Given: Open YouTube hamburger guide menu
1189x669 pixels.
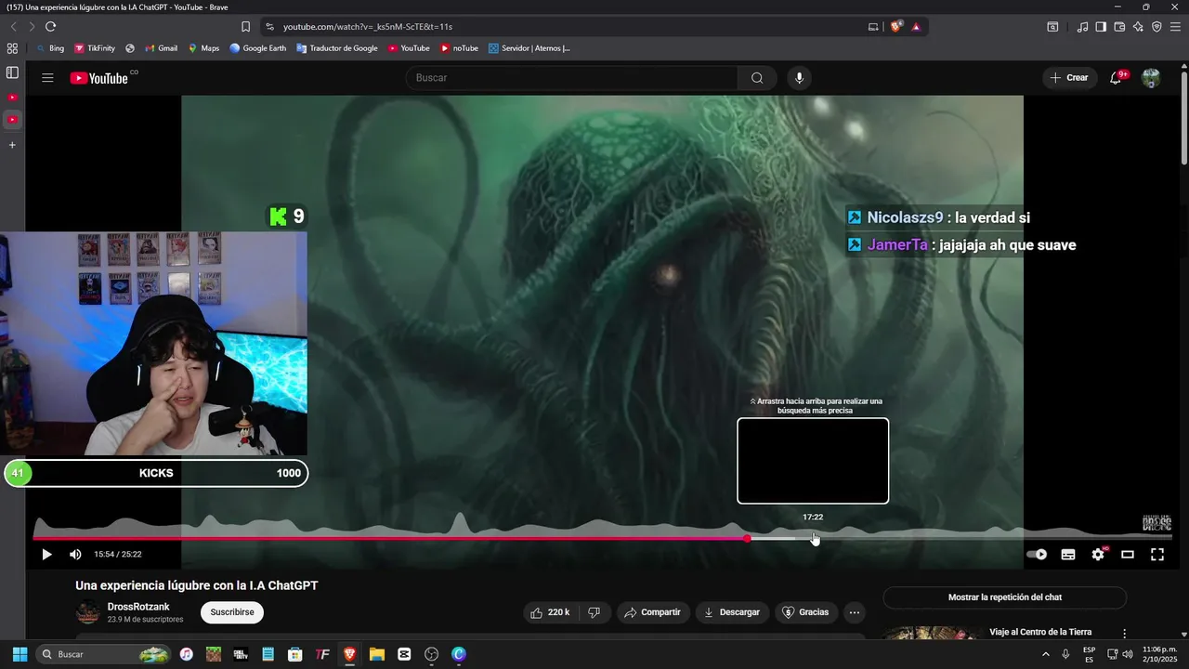Looking at the screenshot, I should tap(47, 78).
